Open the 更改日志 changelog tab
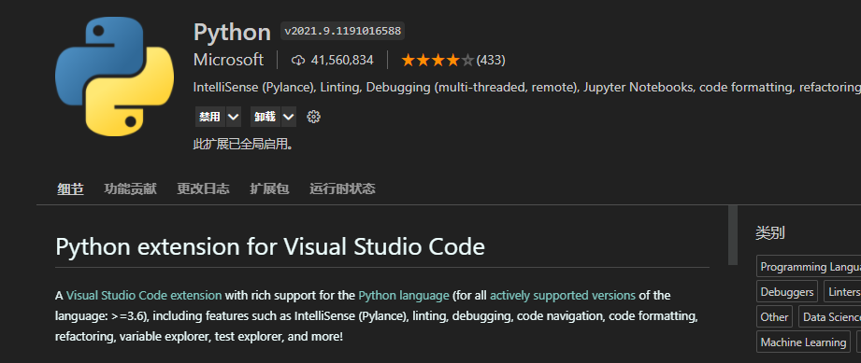861x363 pixels. 203,189
